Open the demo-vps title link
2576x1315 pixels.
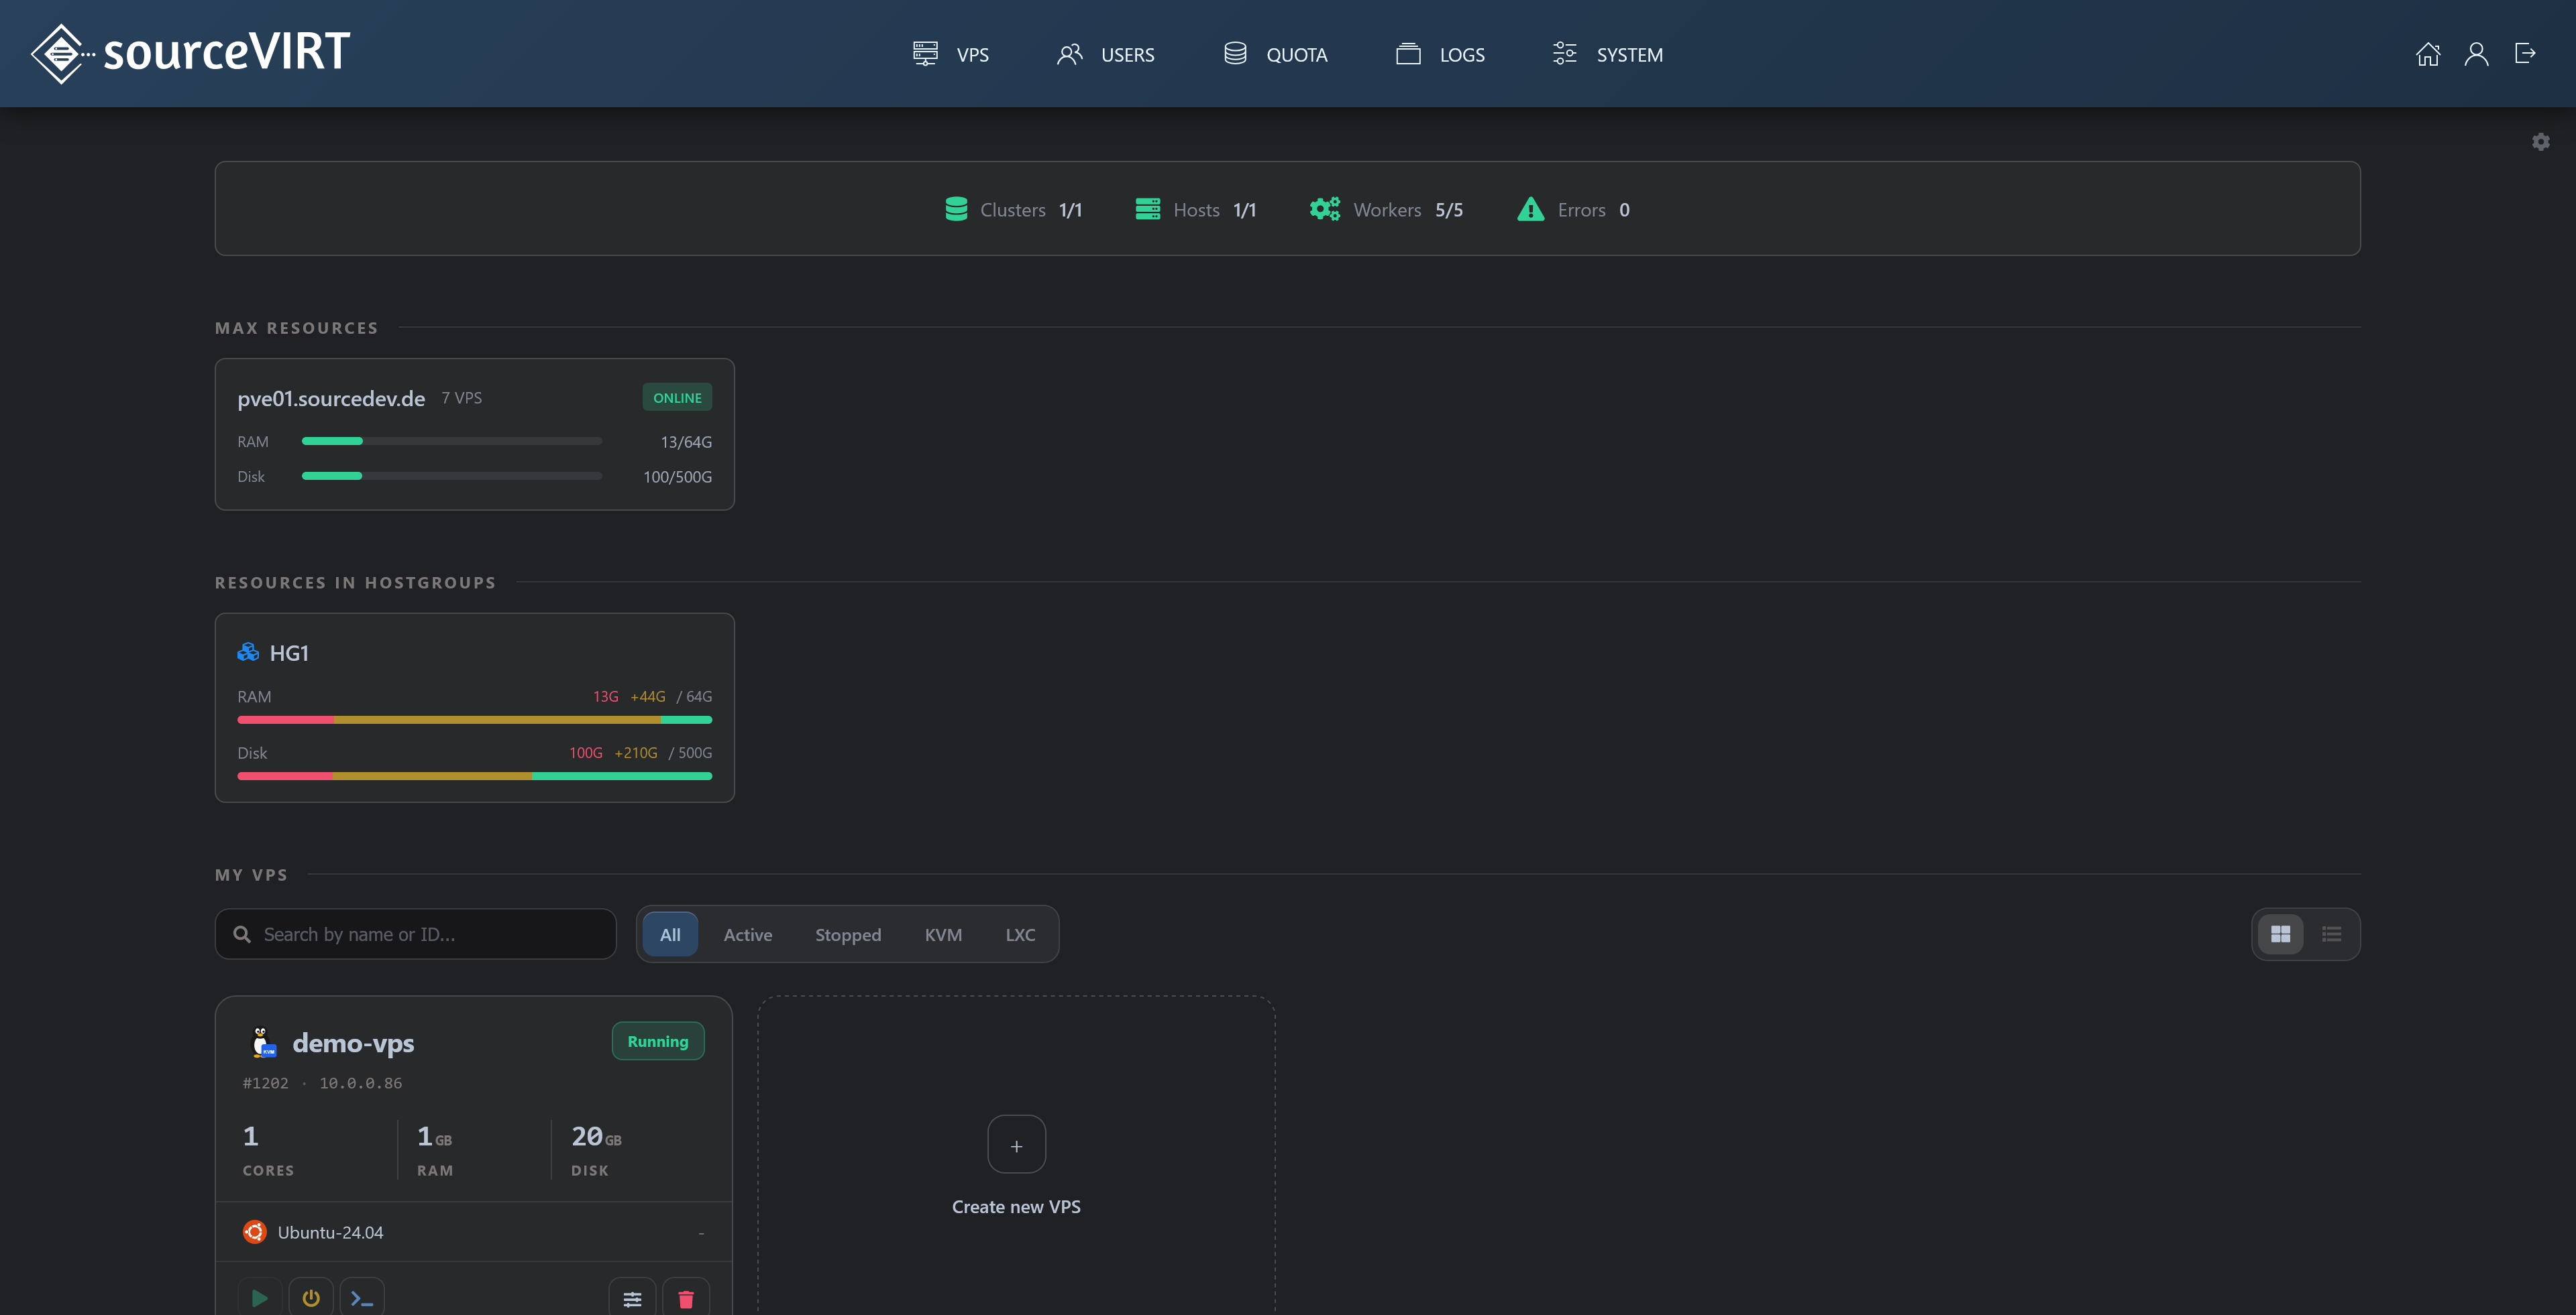353,1042
